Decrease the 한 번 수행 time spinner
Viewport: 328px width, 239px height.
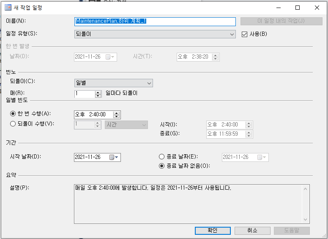[116, 117]
